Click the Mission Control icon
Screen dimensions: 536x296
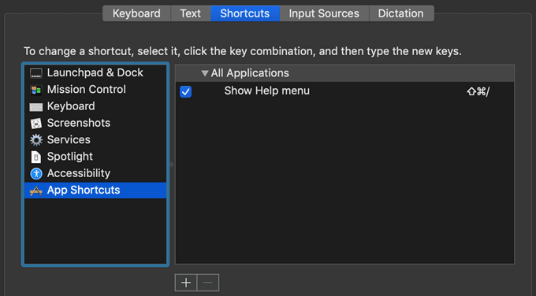(x=36, y=90)
